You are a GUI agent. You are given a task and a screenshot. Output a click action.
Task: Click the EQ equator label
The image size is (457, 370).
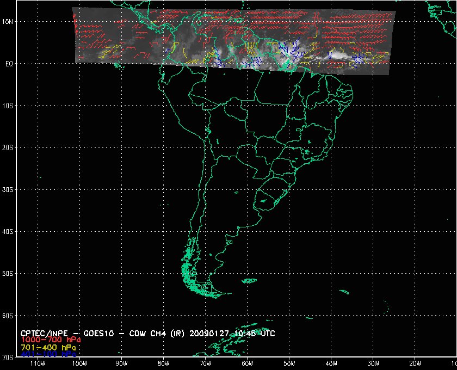click(x=9, y=63)
